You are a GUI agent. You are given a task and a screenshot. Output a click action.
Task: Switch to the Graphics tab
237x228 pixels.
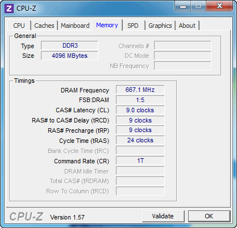click(160, 26)
